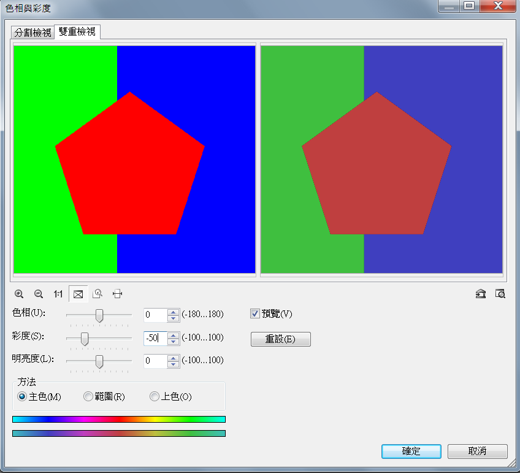Screen dimensions: 520x473
Task: Switch to the 分割檢視 tab
Action: coord(32,33)
